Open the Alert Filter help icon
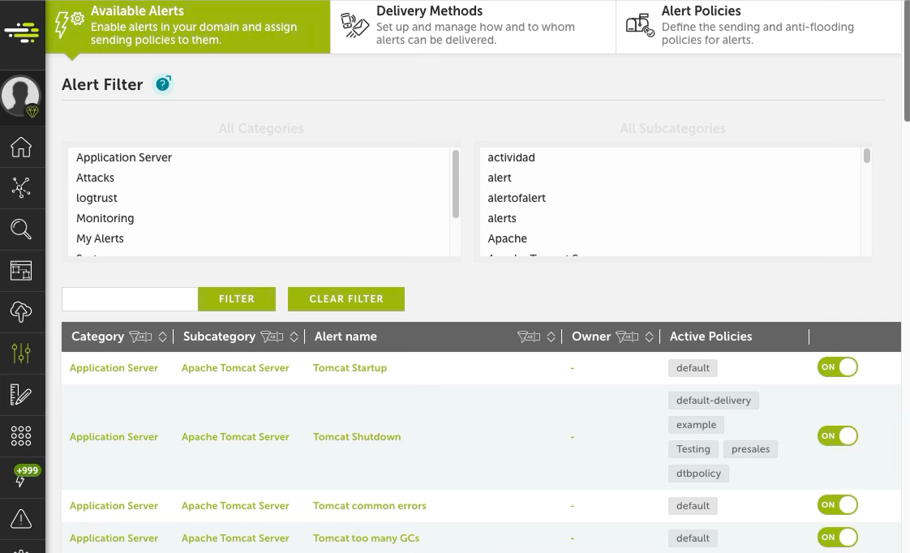This screenshot has height=553, width=910. click(162, 84)
